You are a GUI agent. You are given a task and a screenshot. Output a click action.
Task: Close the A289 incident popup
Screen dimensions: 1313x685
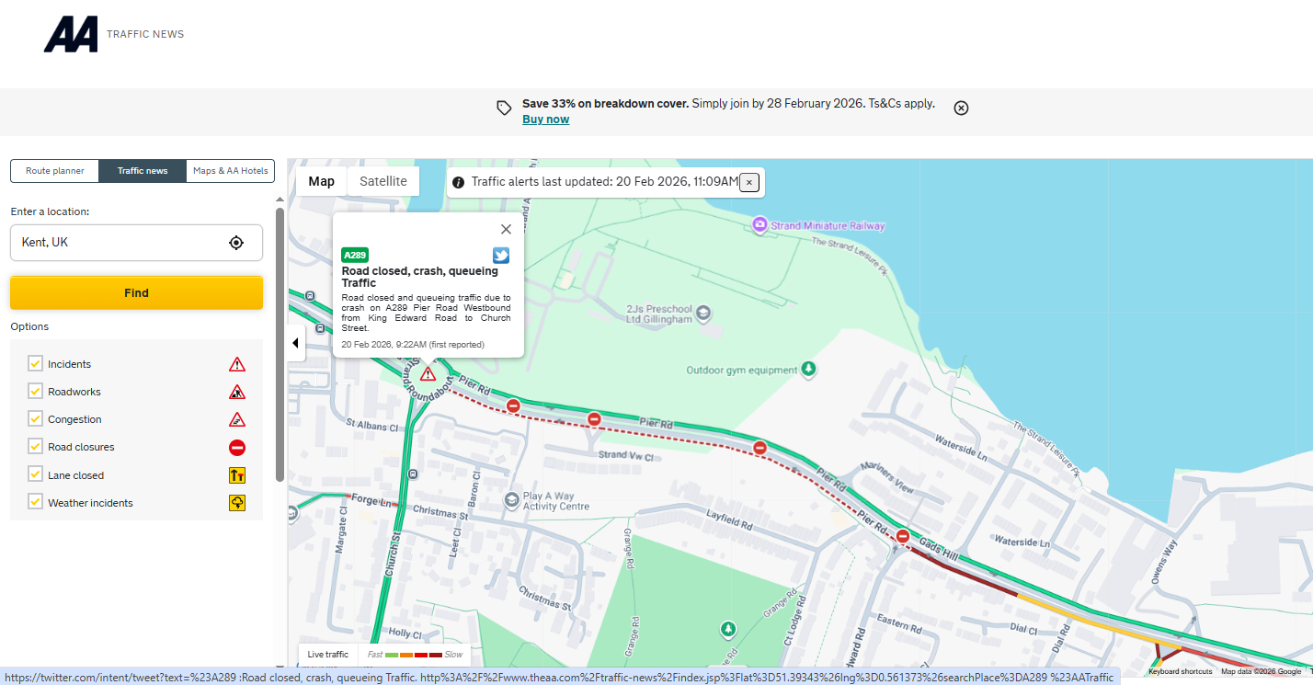click(506, 230)
